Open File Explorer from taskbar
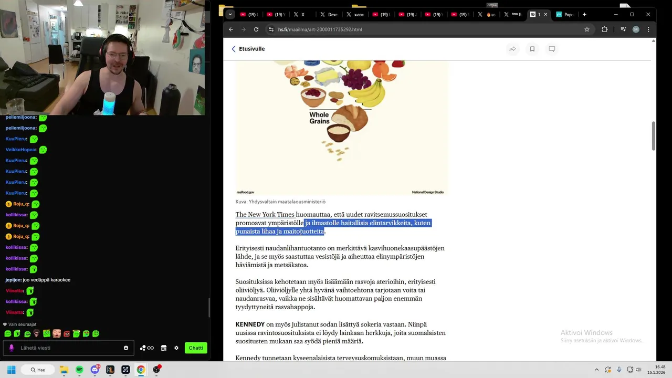 [64, 370]
